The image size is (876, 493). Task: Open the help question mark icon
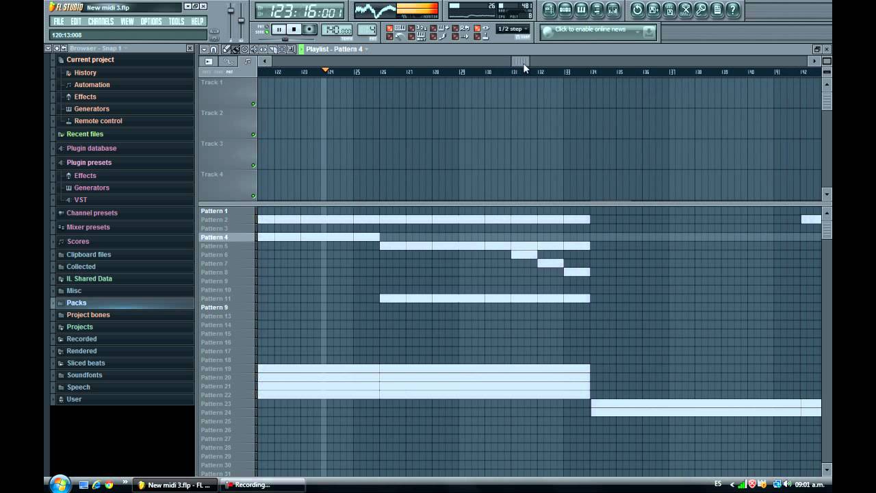coord(733,10)
